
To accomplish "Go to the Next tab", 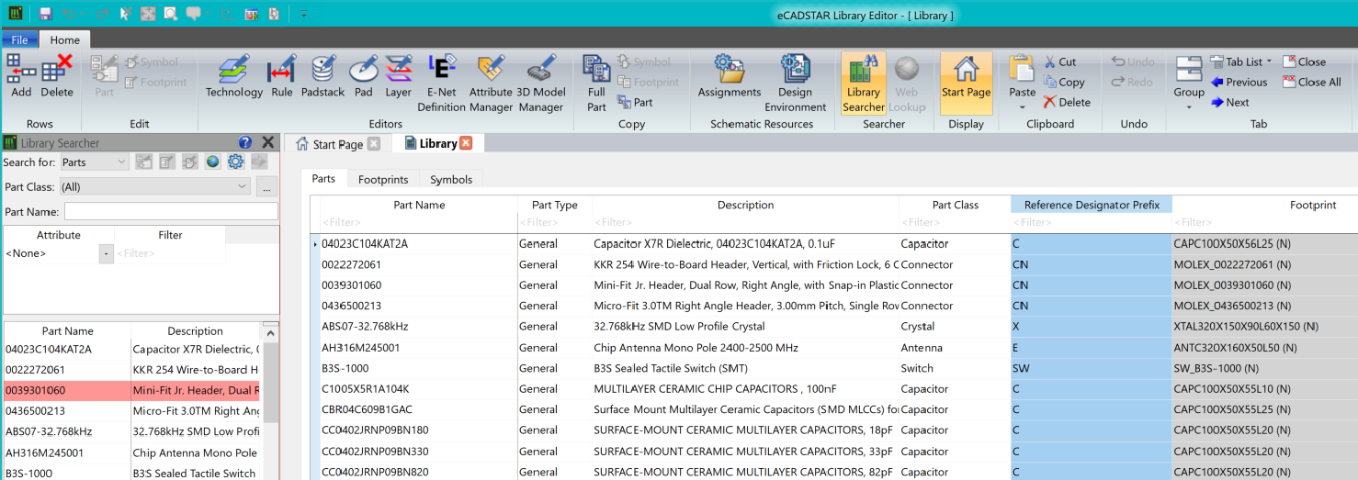I will tap(1229, 102).
